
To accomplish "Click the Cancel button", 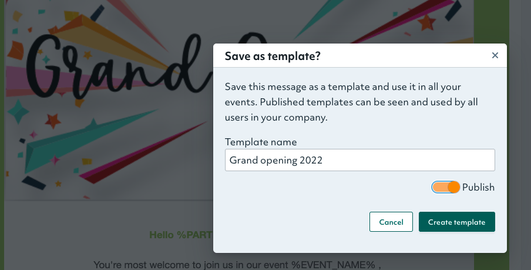I will [x=391, y=222].
